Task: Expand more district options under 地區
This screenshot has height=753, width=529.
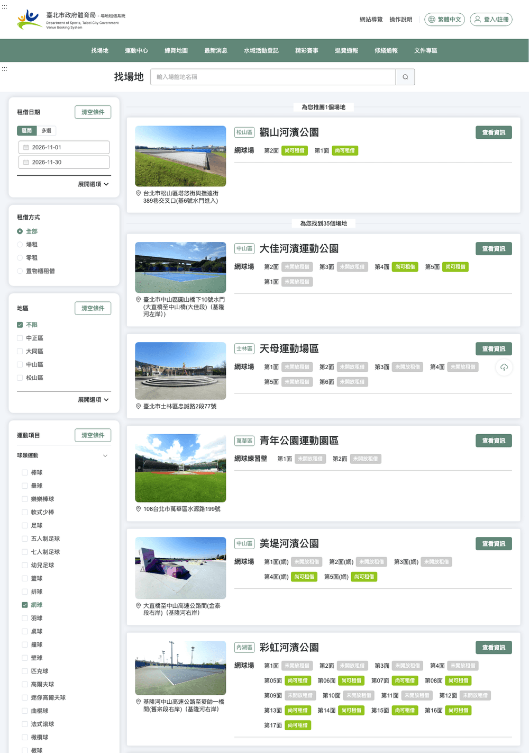Action: pyautogui.click(x=93, y=400)
